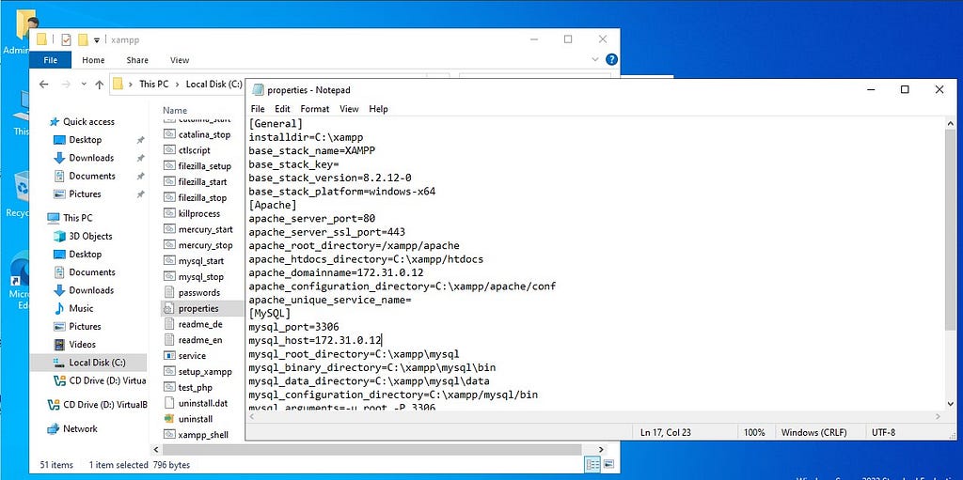Select the setup_xampp file icon

169,372
